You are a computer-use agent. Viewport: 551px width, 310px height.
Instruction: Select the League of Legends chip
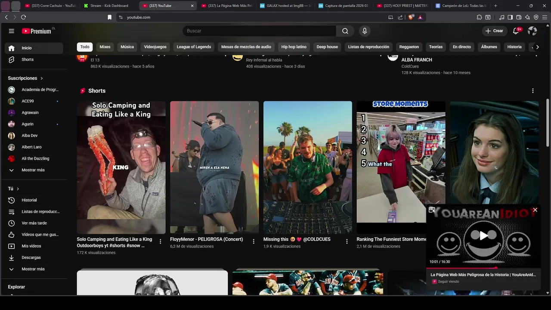coord(194,47)
